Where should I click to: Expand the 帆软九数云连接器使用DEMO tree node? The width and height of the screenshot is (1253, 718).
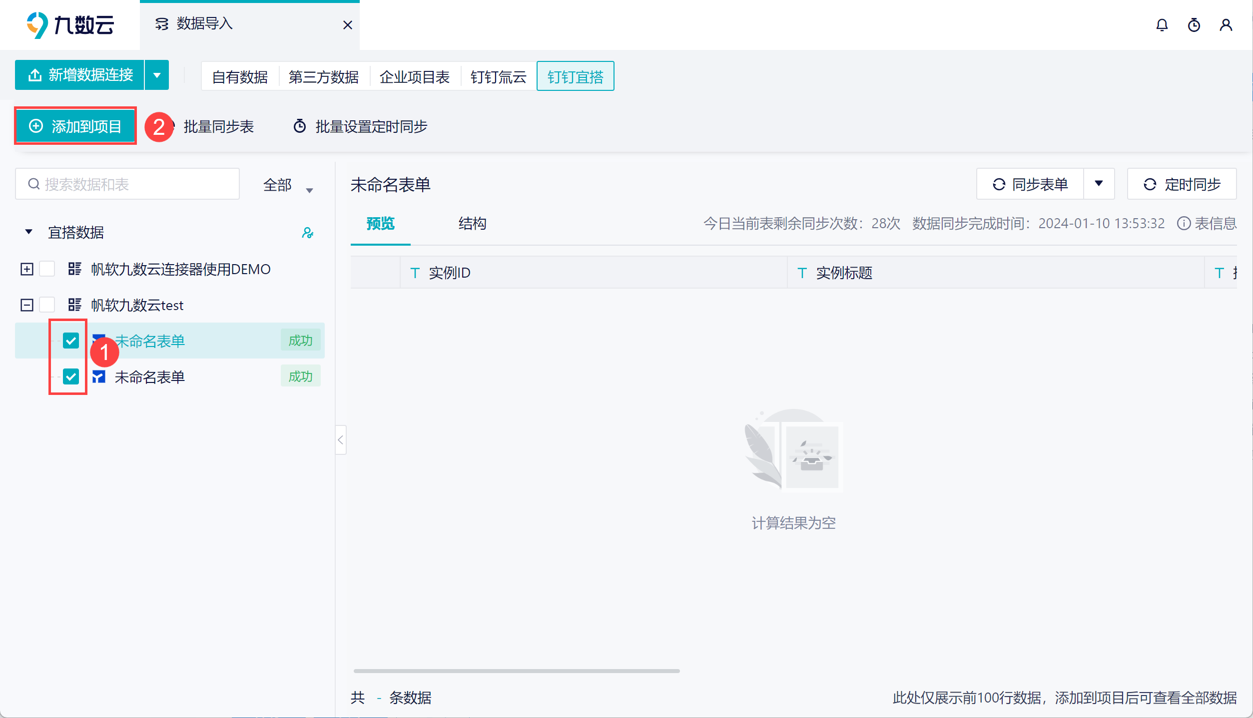pyautogui.click(x=27, y=269)
